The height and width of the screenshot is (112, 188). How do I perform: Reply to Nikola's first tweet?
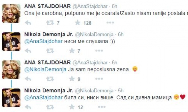click(x=27, y=51)
